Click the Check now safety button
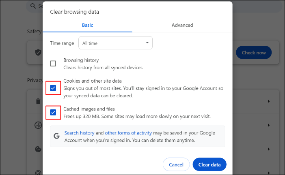The height and width of the screenshot is (175, 285). (254, 53)
